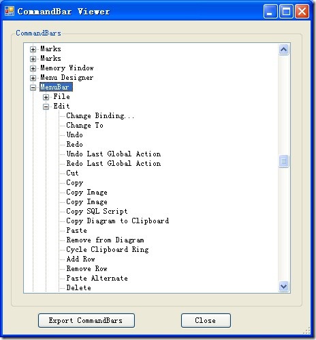The image size is (316, 340).
Task: Select 'Copy SQL Script' entry
Action: [x=97, y=212]
